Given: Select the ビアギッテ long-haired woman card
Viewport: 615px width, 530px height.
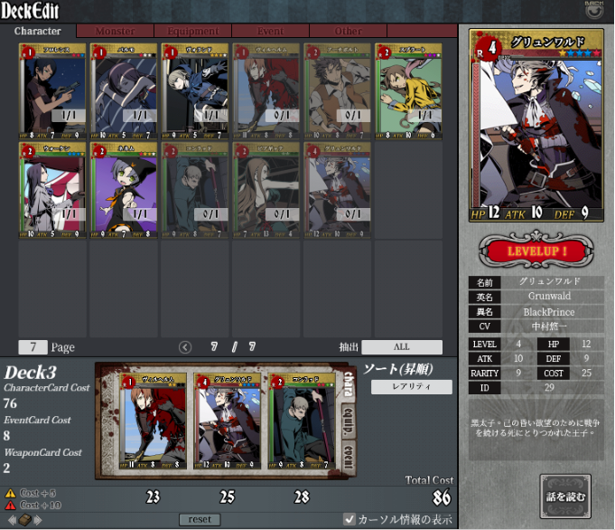Looking at the screenshot, I should point(266,190).
